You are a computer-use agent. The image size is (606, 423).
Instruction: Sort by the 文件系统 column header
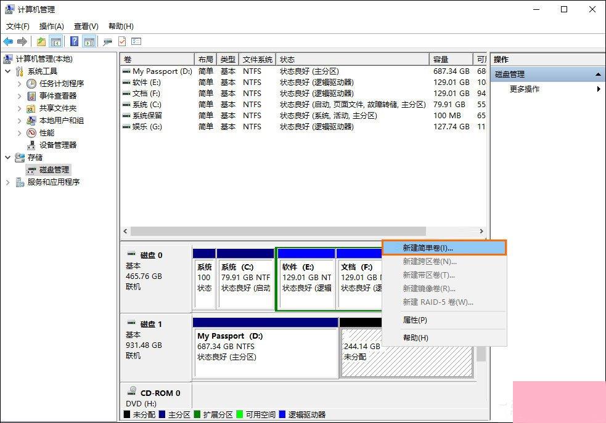click(x=258, y=60)
